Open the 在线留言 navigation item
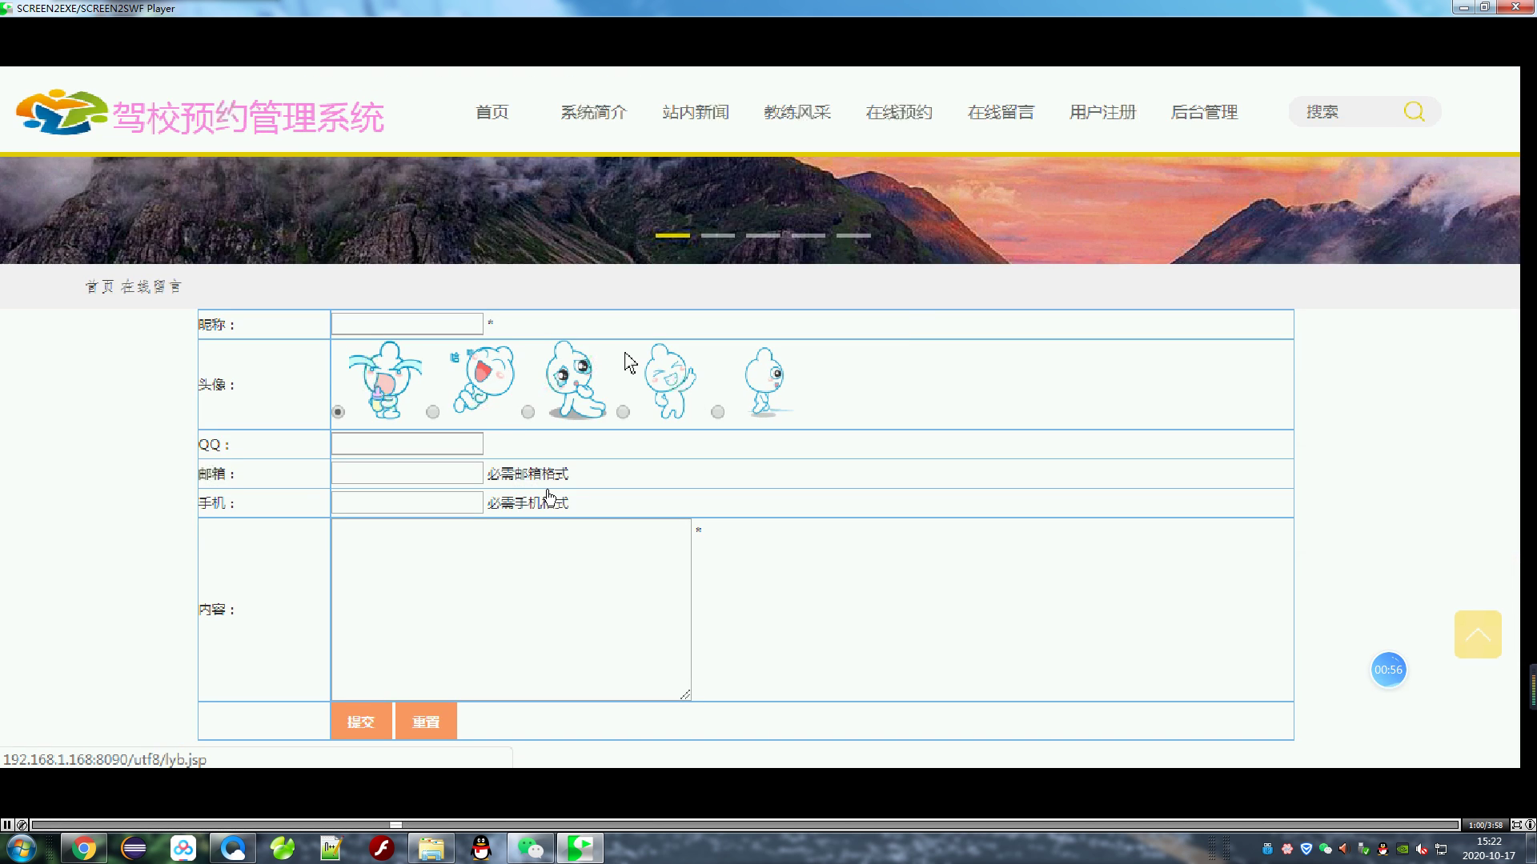 pyautogui.click(x=1001, y=112)
